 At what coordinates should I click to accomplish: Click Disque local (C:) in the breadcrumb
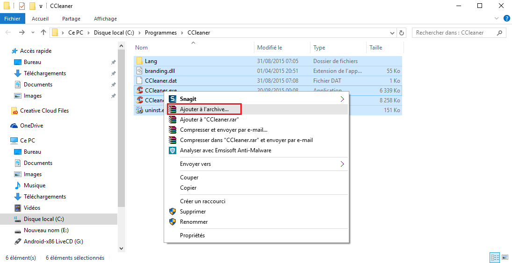point(114,33)
